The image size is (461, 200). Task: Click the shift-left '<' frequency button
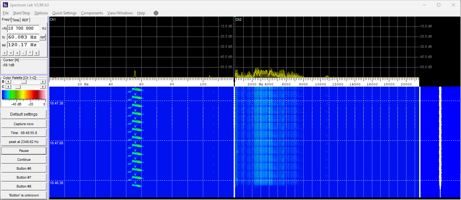pyautogui.click(x=4, y=53)
